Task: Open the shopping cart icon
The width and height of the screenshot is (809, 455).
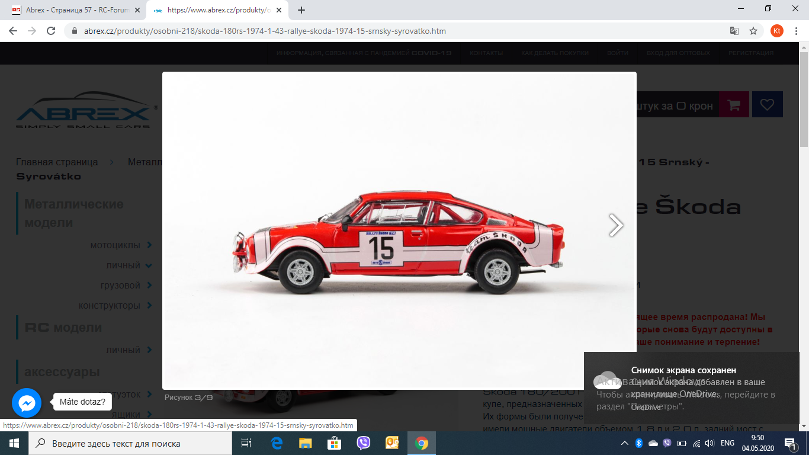Action: coord(734,105)
